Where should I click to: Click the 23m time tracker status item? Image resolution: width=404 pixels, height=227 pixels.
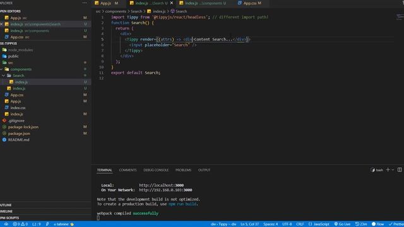(361, 224)
